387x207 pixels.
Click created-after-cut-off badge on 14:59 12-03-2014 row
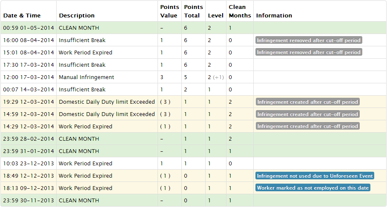pos(307,114)
